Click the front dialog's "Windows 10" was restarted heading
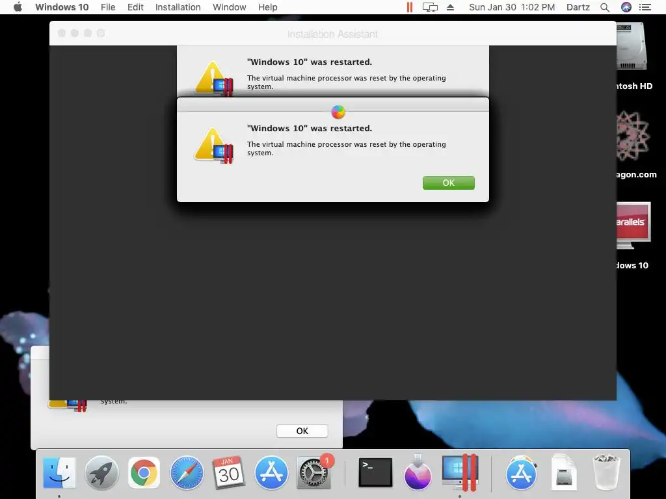This screenshot has height=499, width=666. 309,128
